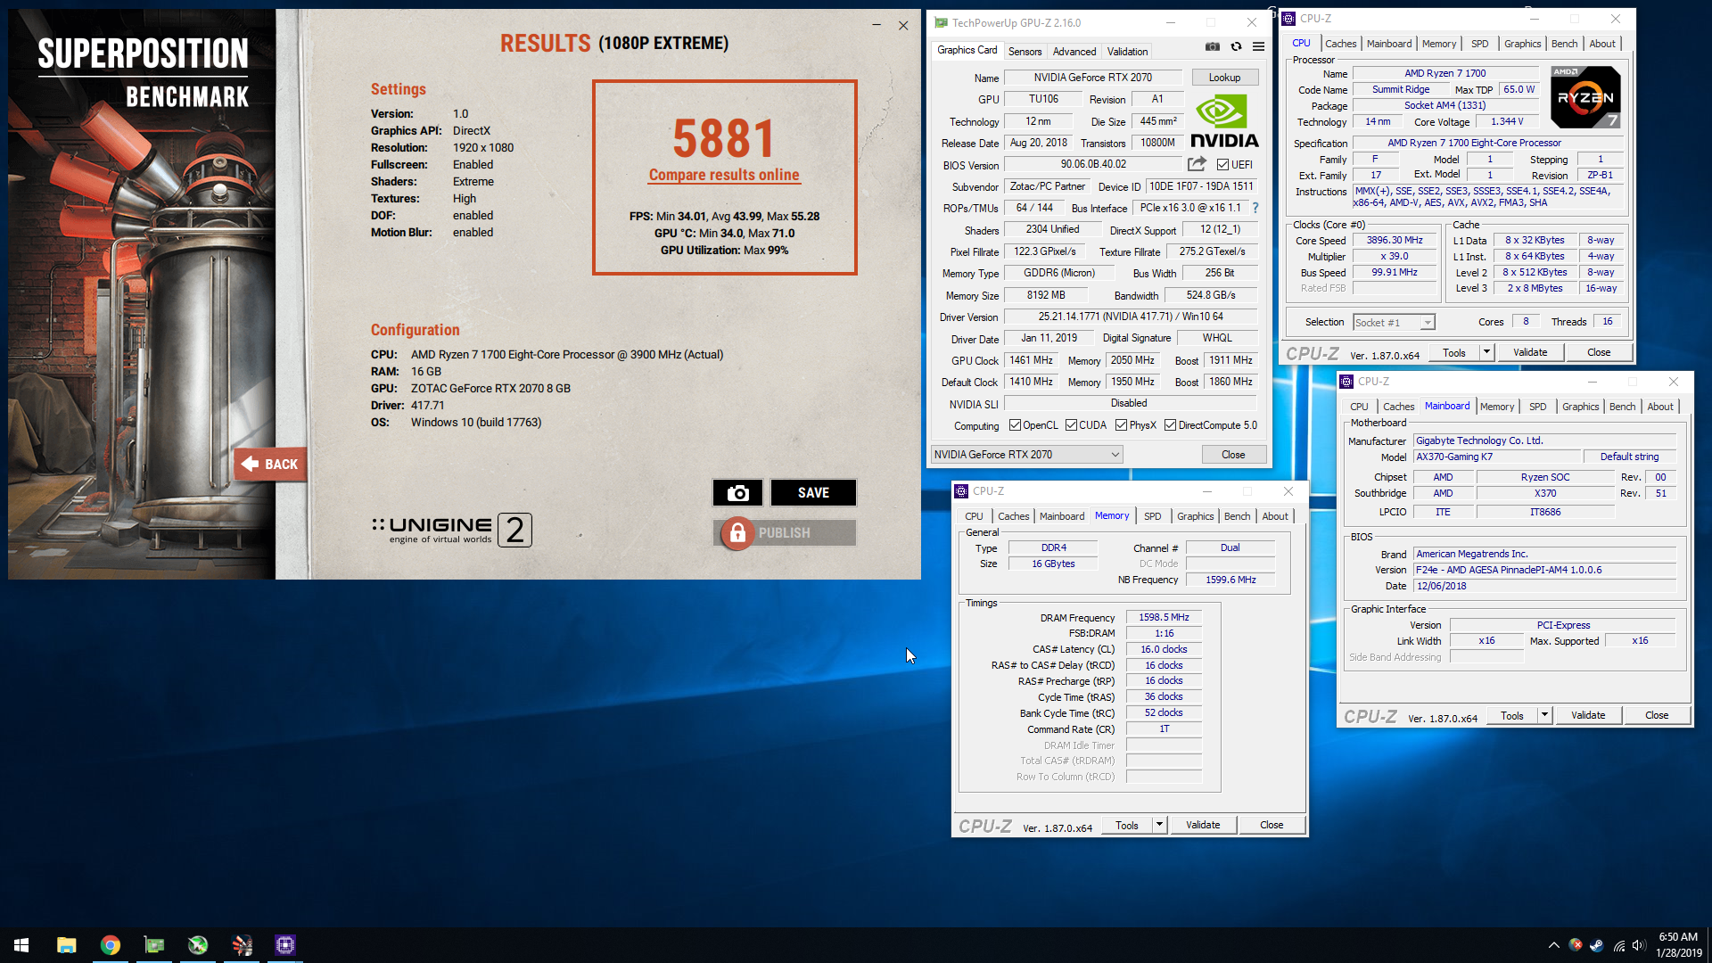This screenshot has width=1712, height=963.
Task: Open GPU-Z from the taskbar
Action: click(x=154, y=945)
